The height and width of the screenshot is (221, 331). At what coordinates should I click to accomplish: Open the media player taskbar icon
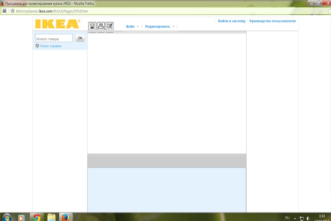(21, 218)
